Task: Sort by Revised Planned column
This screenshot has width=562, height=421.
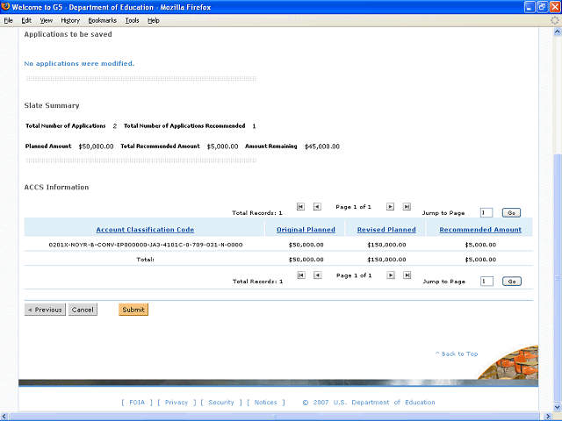Action: [x=386, y=230]
